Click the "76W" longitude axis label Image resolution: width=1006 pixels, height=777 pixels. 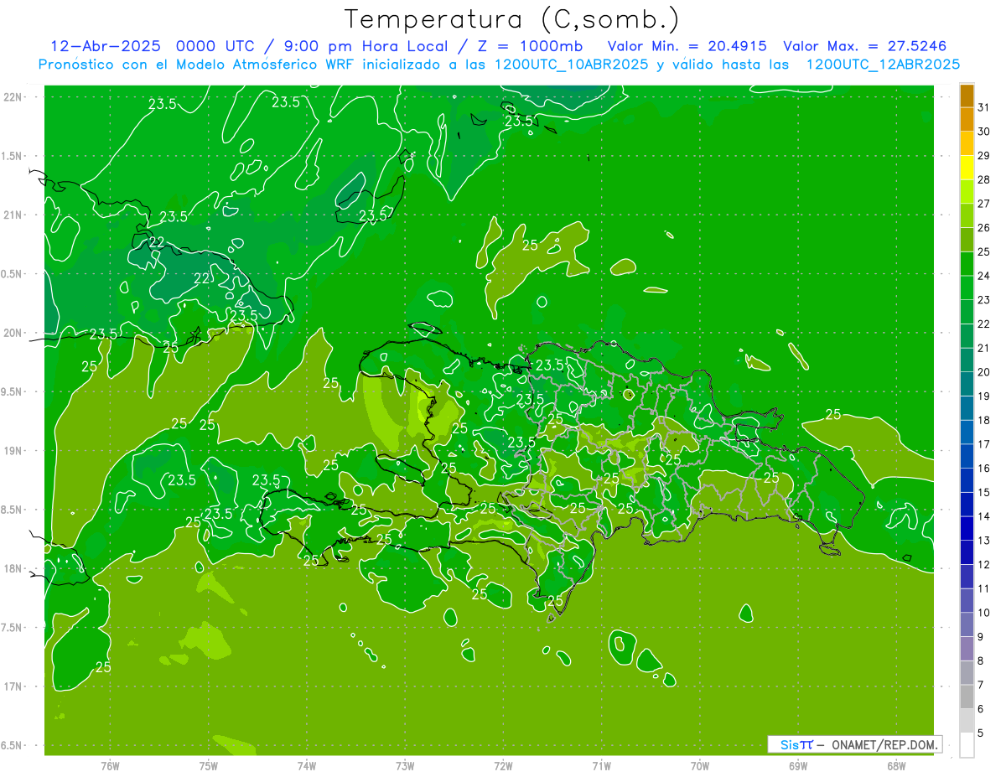(110, 765)
